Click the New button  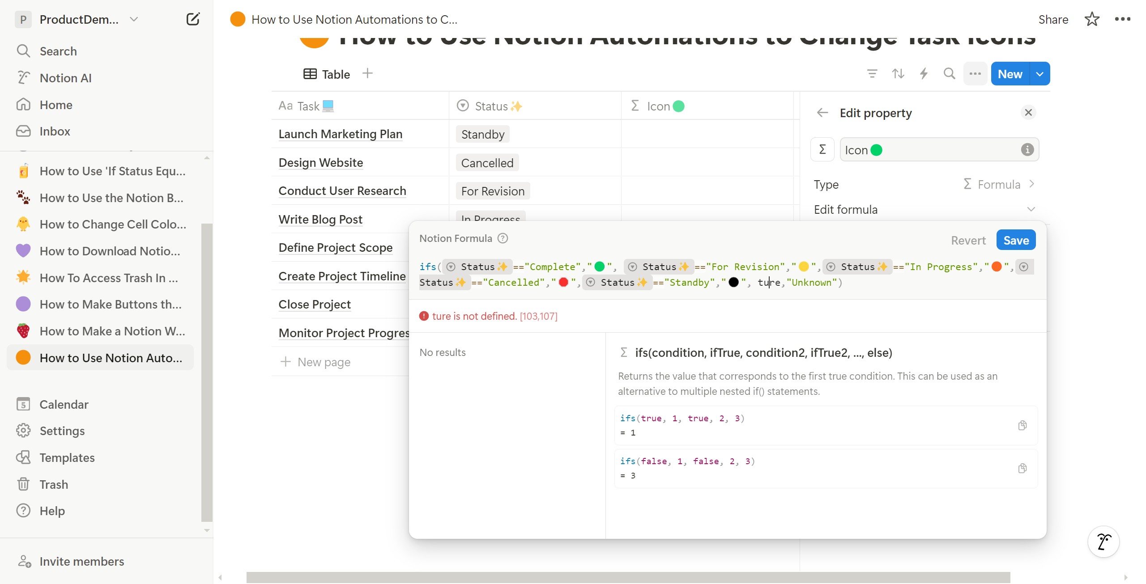click(x=1010, y=73)
